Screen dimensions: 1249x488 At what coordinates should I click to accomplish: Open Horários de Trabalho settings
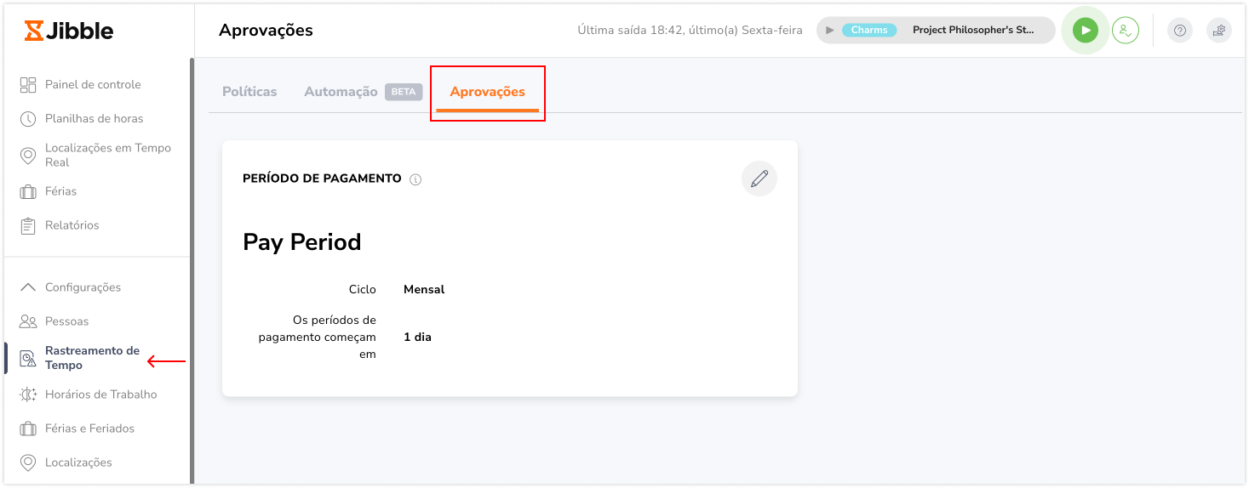(x=100, y=394)
